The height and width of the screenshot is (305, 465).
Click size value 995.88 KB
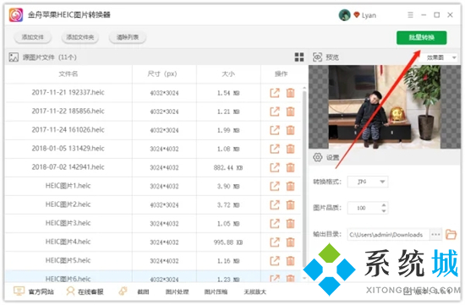[x=228, y=242]
